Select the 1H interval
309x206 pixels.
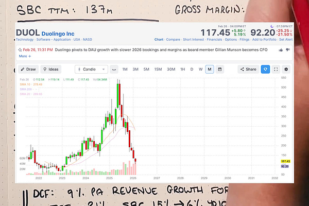183,70
